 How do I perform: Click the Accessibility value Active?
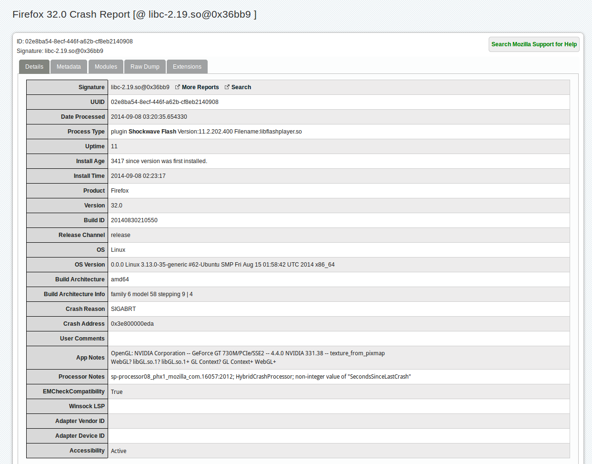(x=119, y=451)
